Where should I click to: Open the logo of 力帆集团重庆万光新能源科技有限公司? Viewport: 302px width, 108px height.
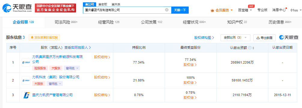point(26,63)
